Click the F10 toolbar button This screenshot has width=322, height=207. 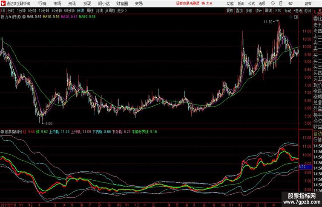[x=278, y=11]
